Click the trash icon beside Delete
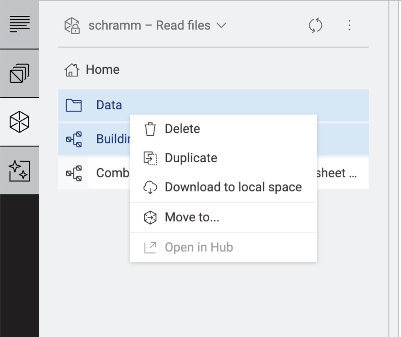Image resolution: width=401 pixels, height=337 pixels. point(150,129)
